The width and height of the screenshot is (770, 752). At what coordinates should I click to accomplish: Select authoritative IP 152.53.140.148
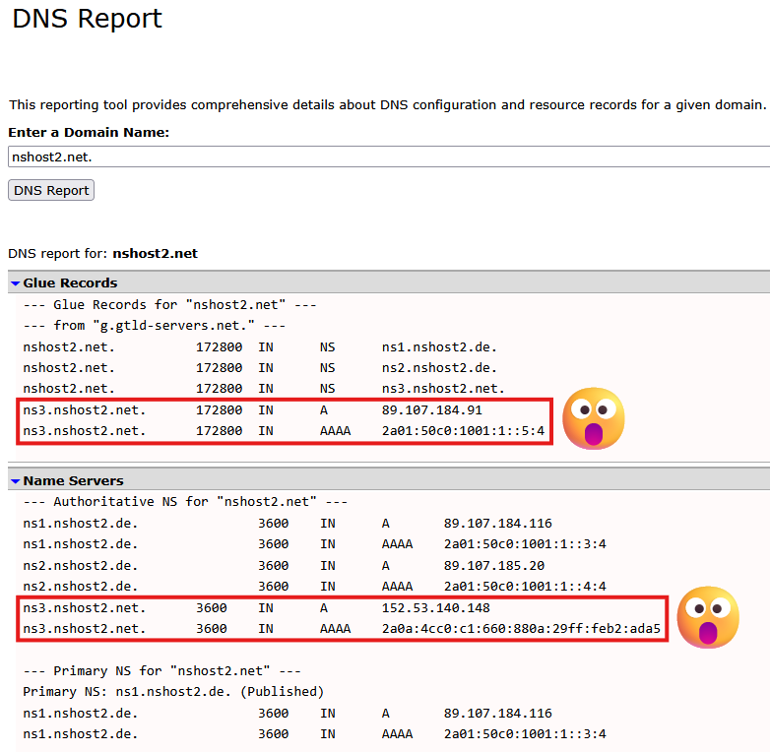435,607
